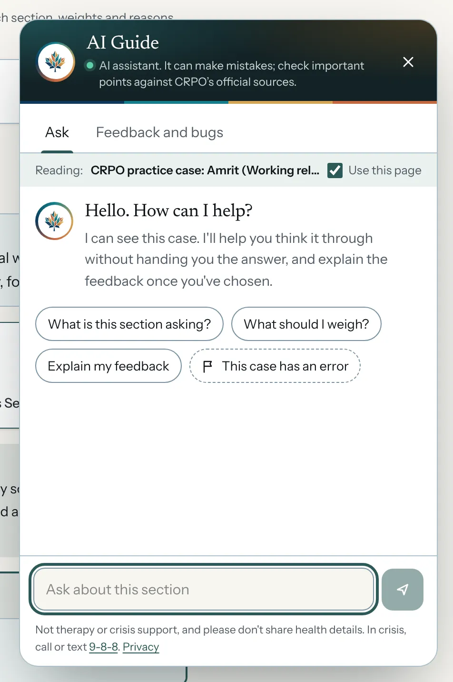Image resolution: width=453 pixels, height=682 pixels.
Task: Choose 'Explain my feedback' suggestion
Action: click(x=108, y=366)
